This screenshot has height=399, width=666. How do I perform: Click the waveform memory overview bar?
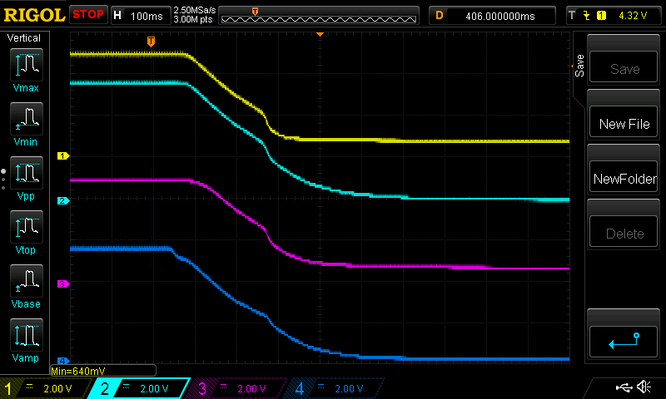pos(319,19)
